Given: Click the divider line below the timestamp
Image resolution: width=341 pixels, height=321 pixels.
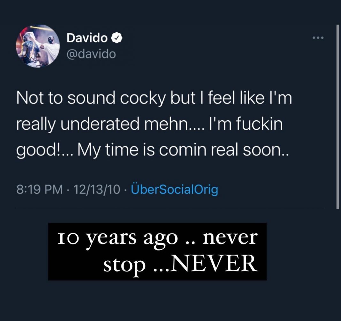Looking at the screenshot, I should [x=171, y=208].
